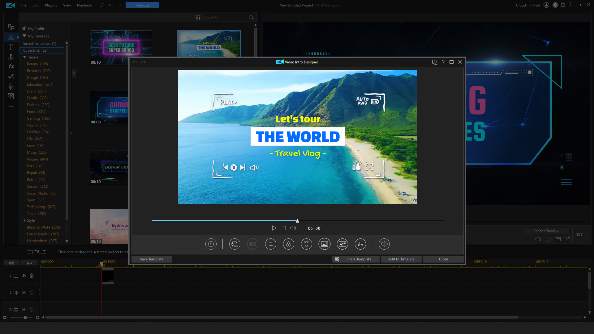Select the Transitions panel icon

(x=11, y=57)
